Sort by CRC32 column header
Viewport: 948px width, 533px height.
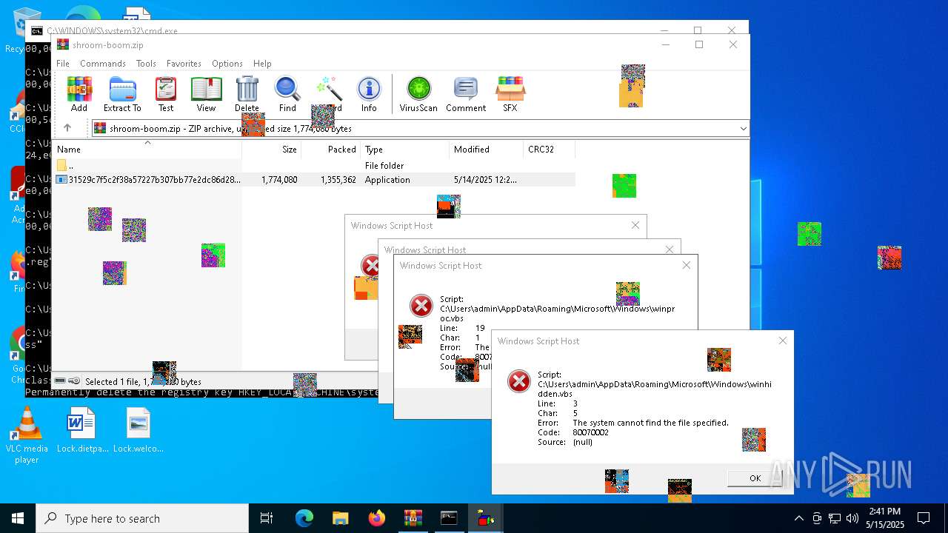tap(549, 149)
